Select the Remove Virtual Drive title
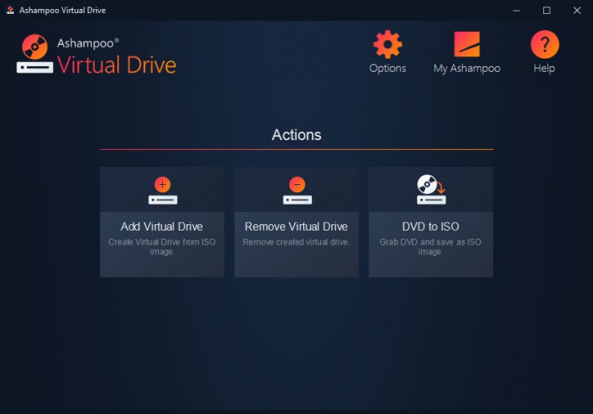 (296, 227)
